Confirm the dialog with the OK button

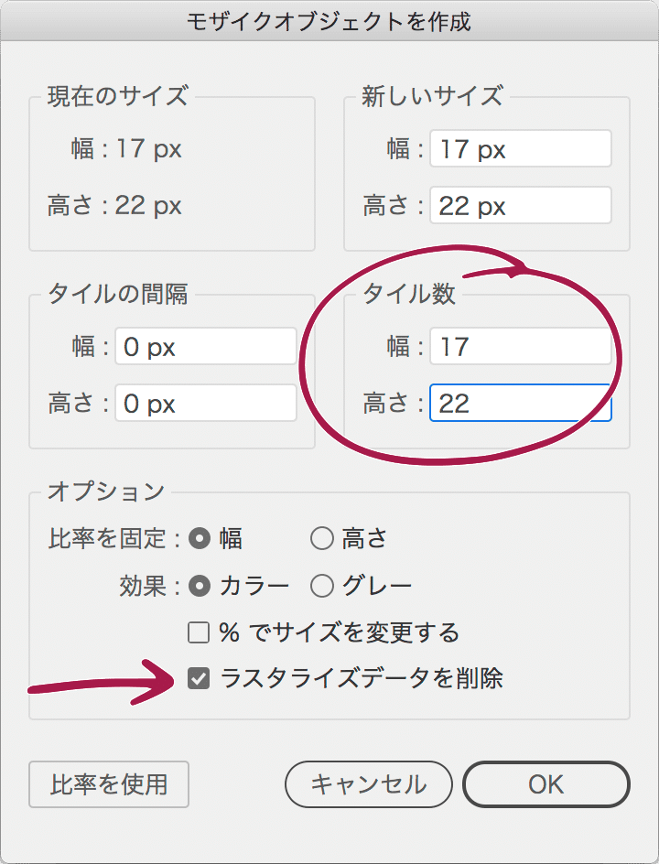(546, 784)
